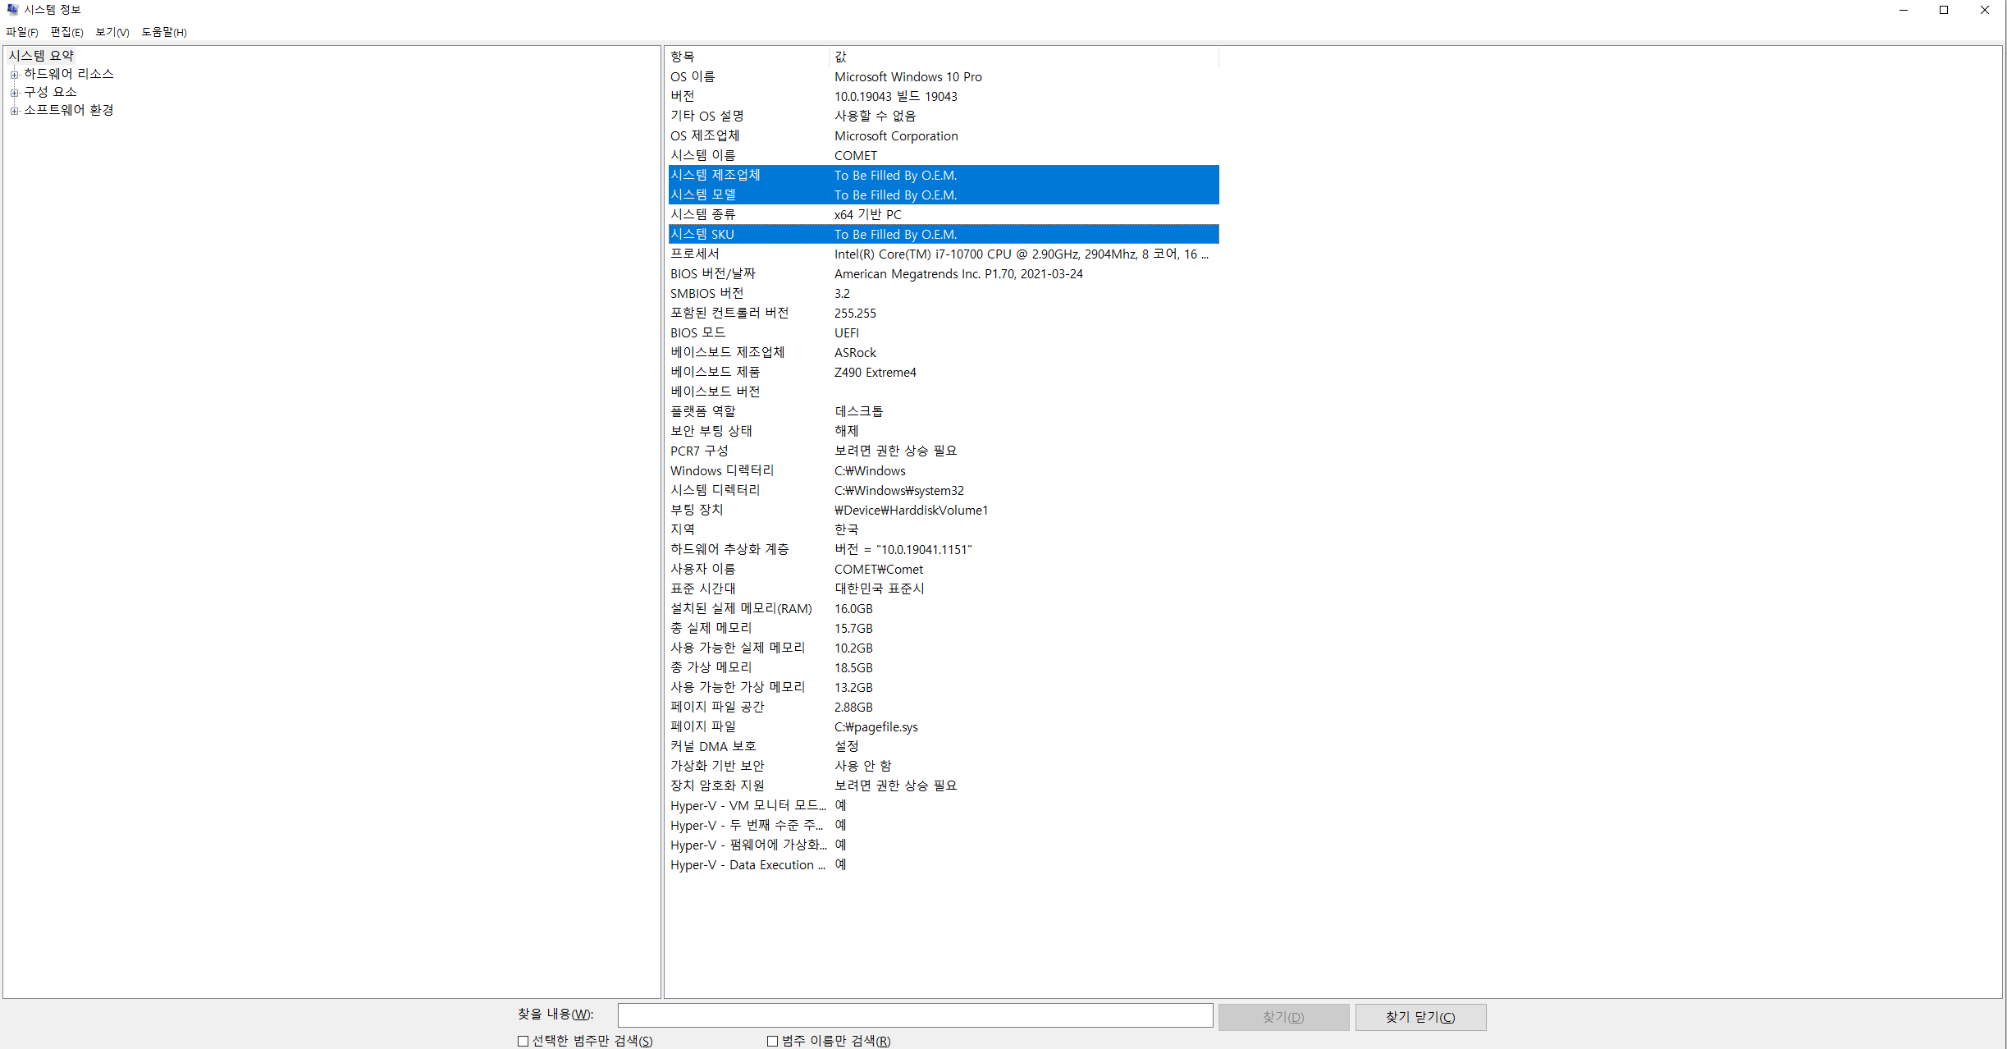
Task: Select the 가상화 기반 보안 row
Action: tap(944, 766)
